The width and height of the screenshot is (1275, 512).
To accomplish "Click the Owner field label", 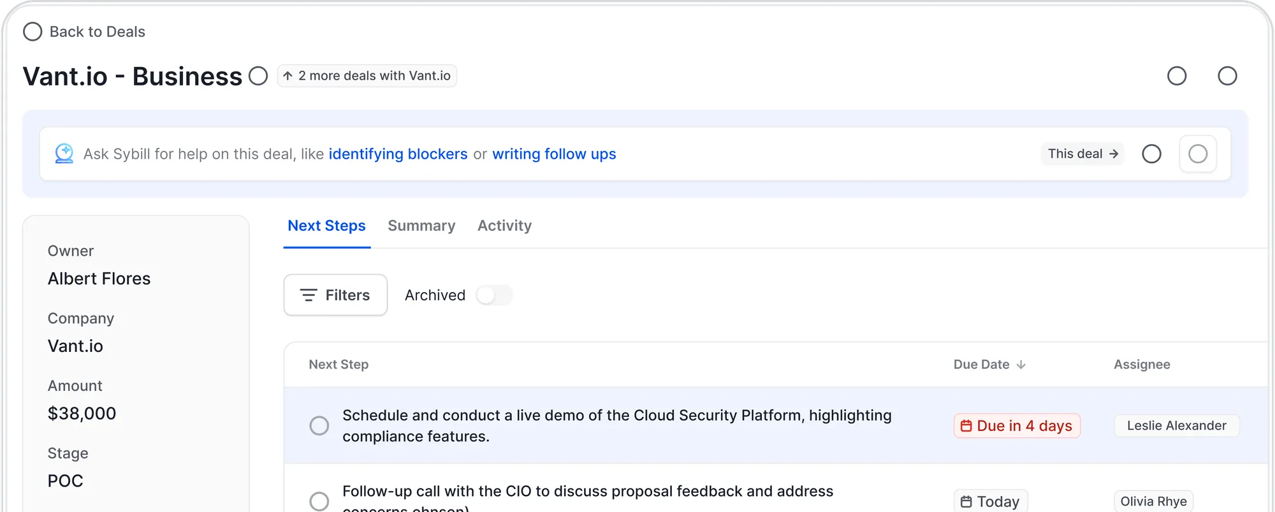I will 70,251.
